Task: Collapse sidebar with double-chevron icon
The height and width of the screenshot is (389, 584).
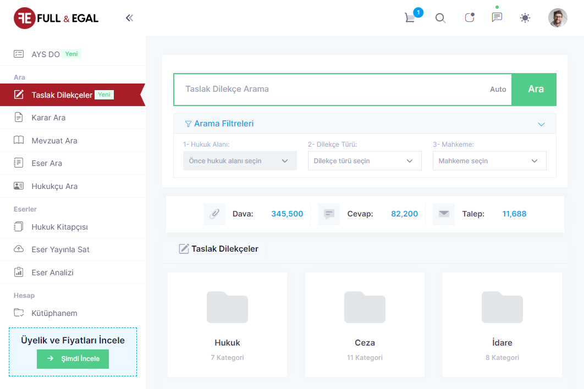Action: coord(129,18)
